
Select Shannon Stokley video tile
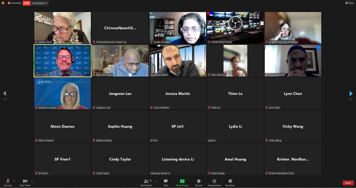click(x=63, y=94)
